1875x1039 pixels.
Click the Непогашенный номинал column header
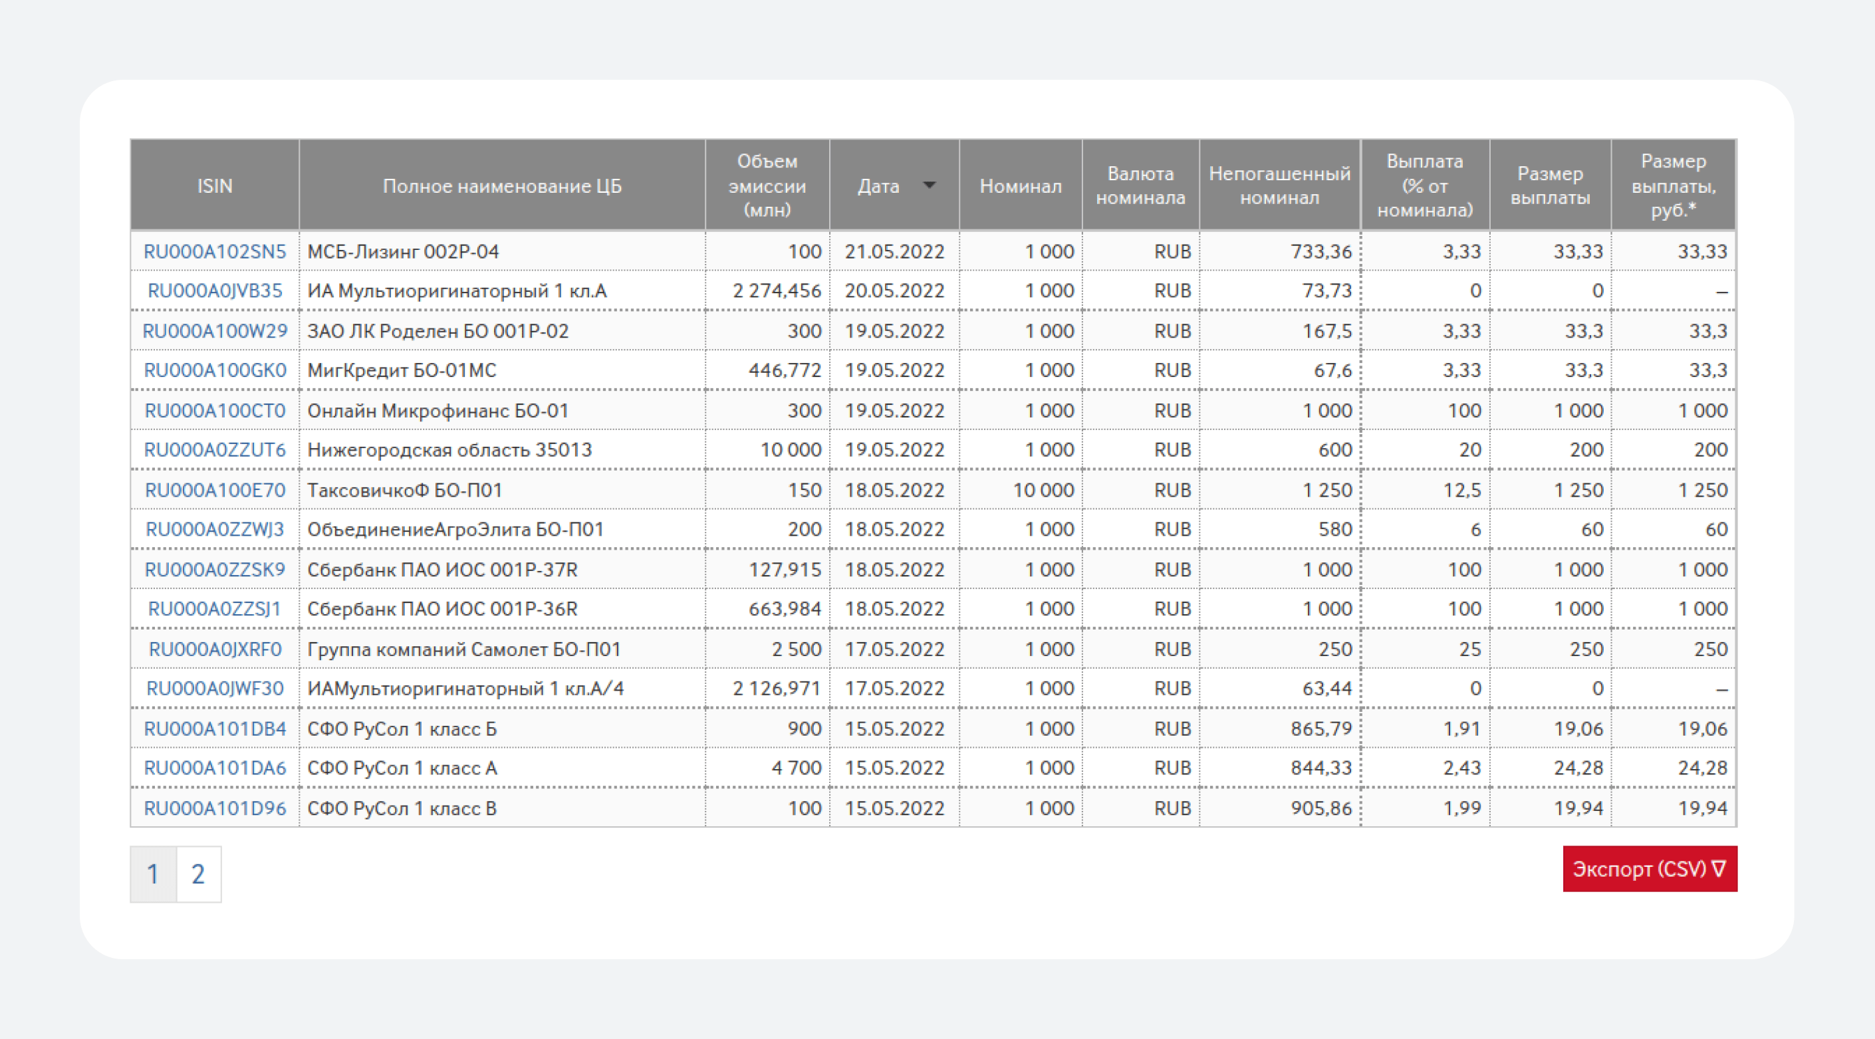(1280, 185)
